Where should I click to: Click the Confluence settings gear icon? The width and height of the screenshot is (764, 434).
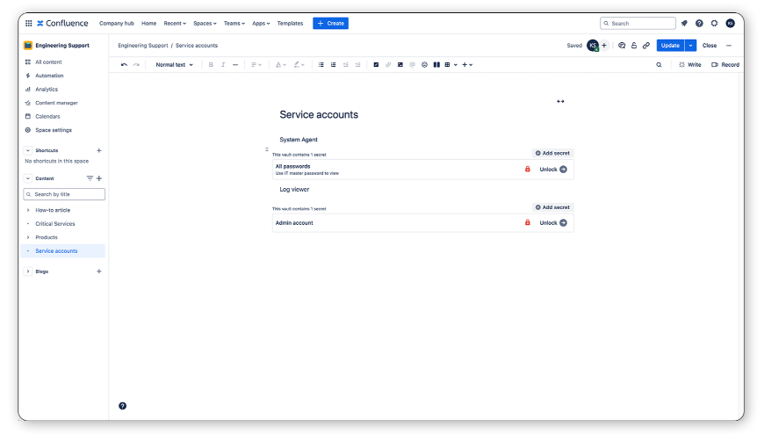tap(714, 24)
